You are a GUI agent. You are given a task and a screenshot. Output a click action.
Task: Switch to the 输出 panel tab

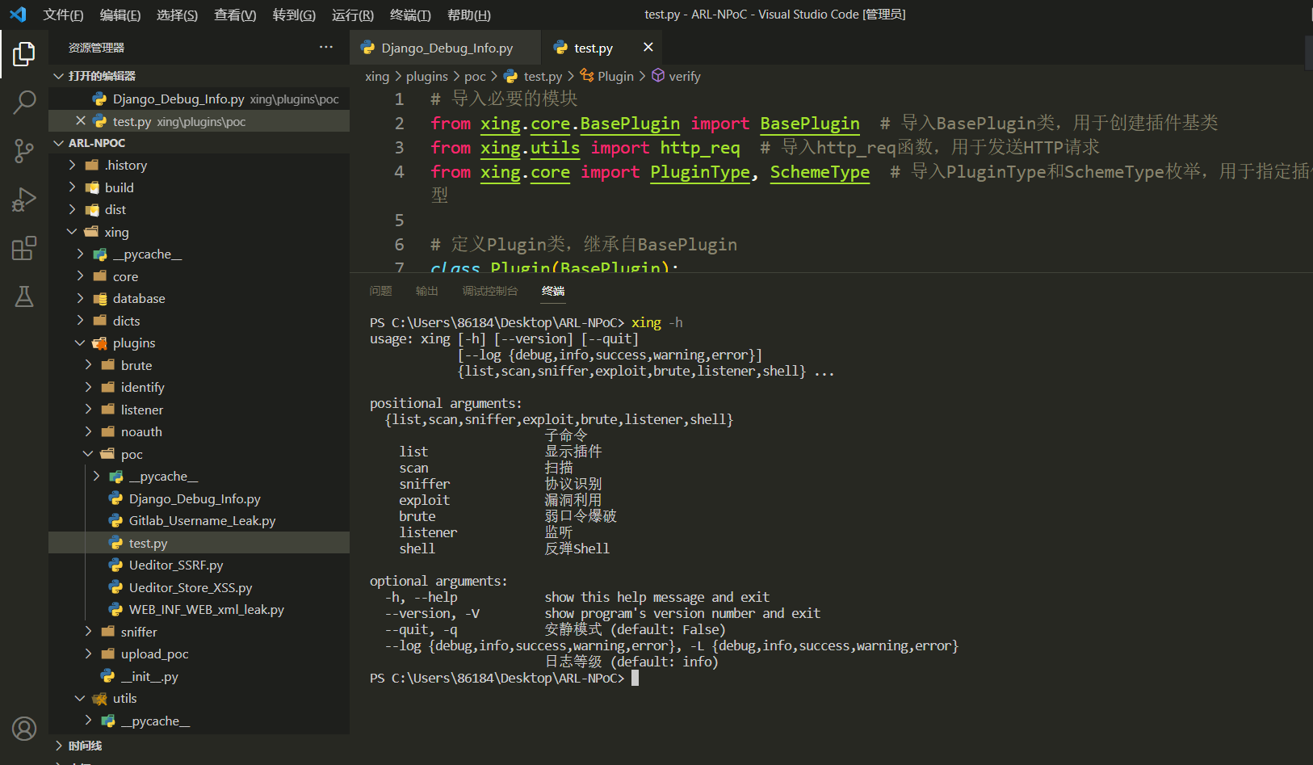point(426,291)
